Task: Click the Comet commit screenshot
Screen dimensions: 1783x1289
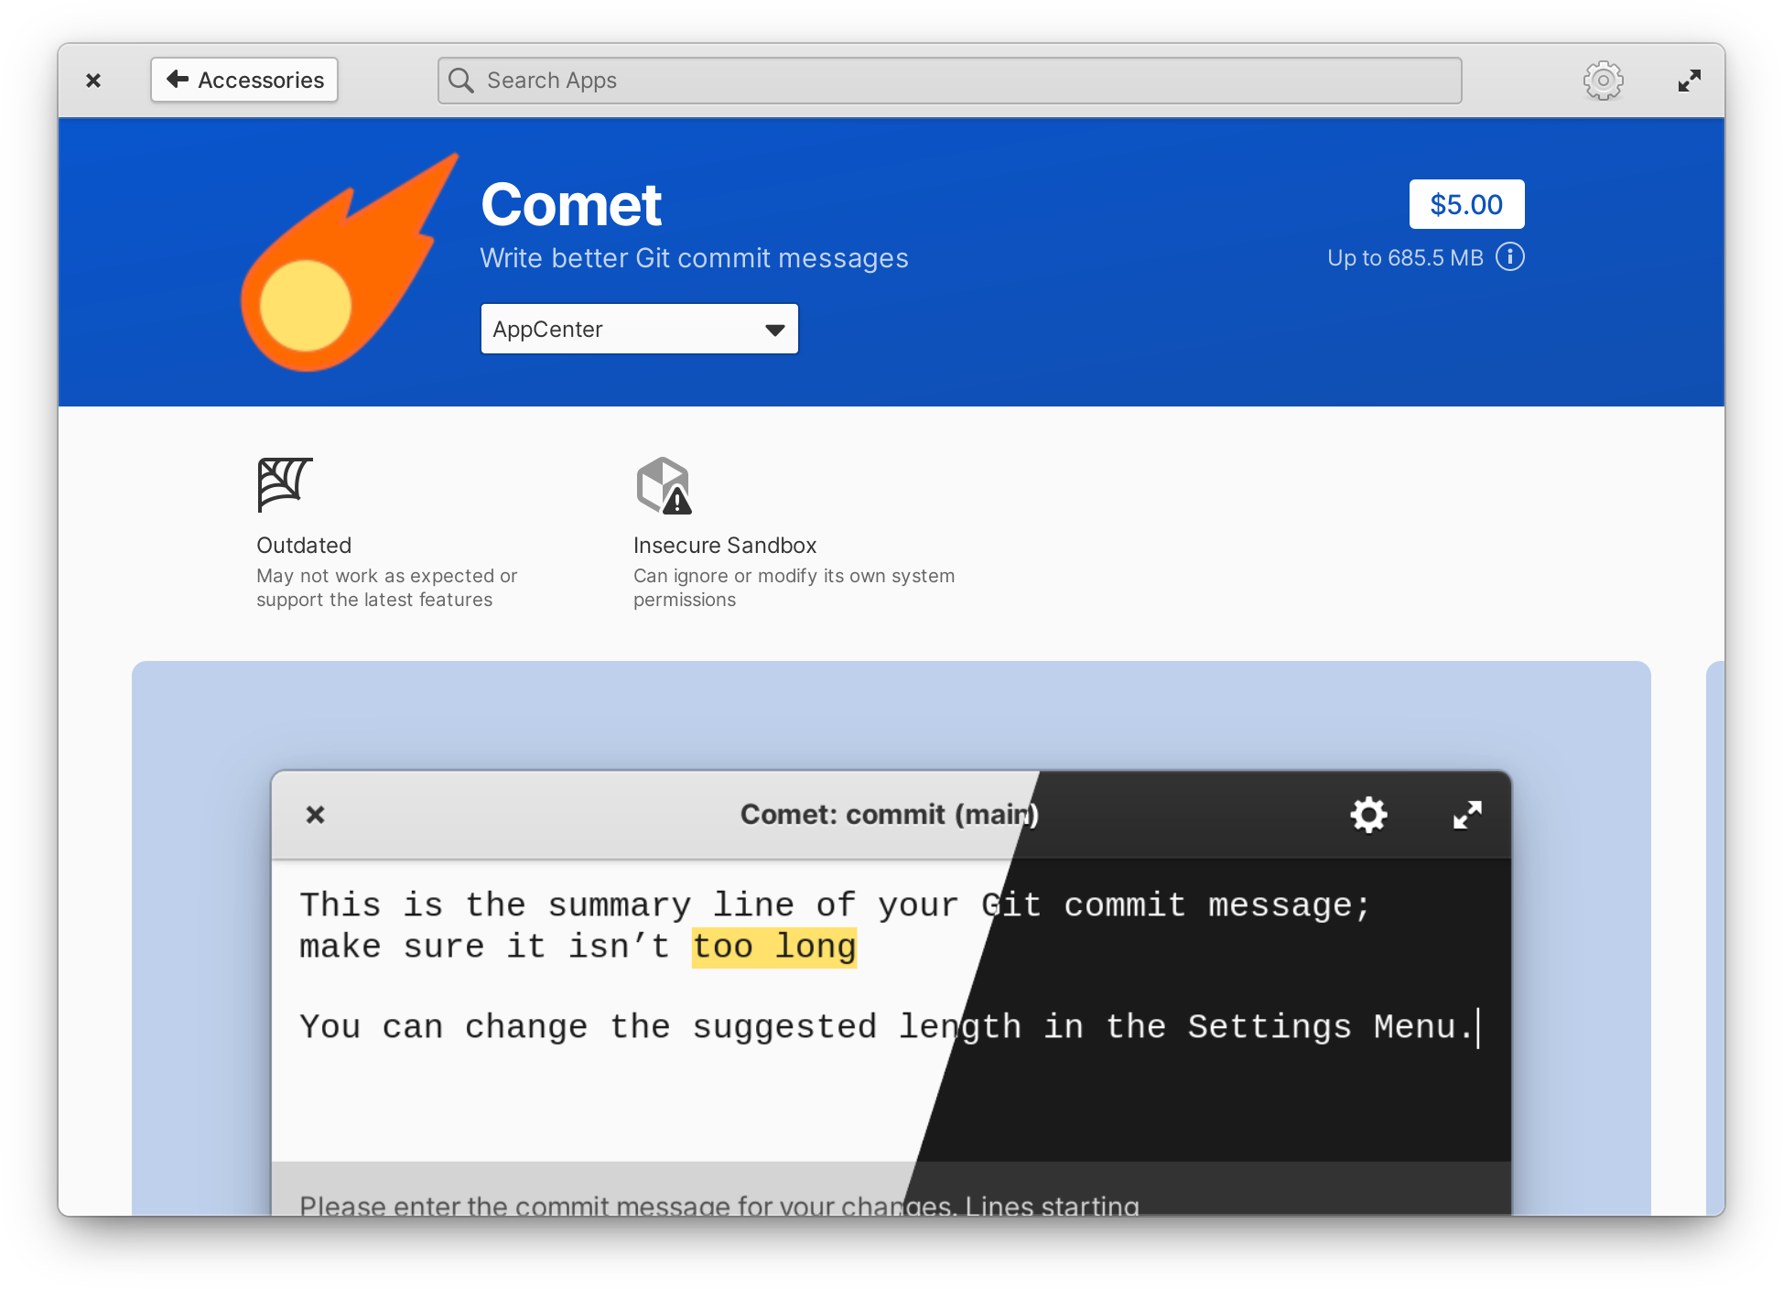Action: pos(891,938)
